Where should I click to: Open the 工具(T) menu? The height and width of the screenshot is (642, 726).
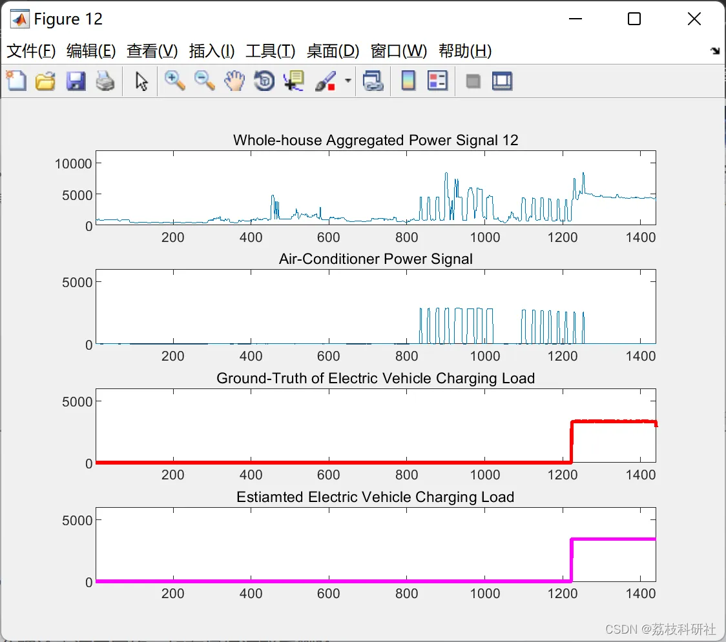[271, 51]
